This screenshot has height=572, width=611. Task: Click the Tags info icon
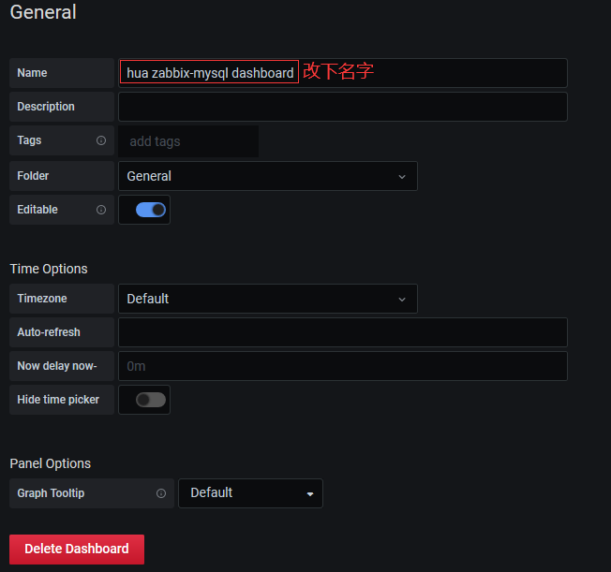pos(101,140)
